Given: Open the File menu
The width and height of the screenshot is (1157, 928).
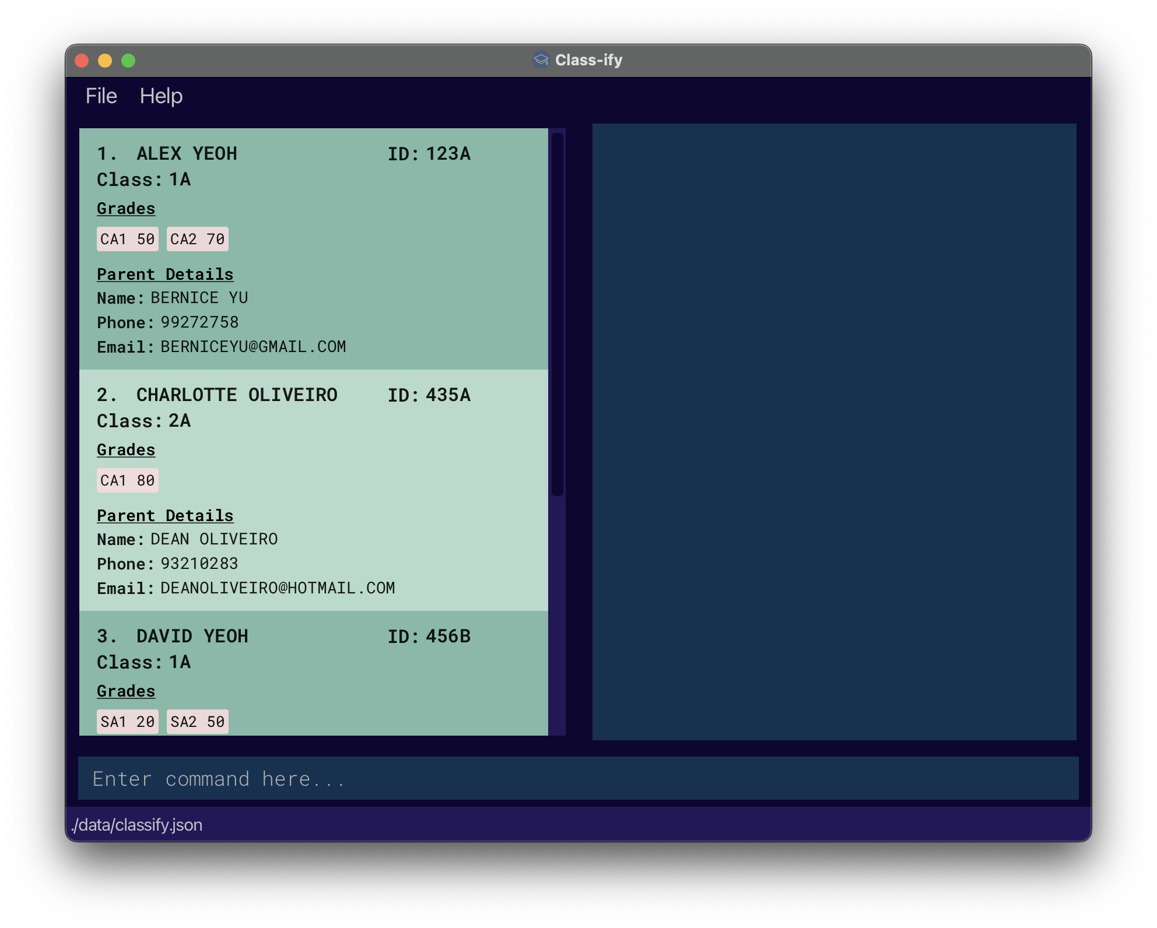Looking at the screenshot, I should click(x=101, y=96).
